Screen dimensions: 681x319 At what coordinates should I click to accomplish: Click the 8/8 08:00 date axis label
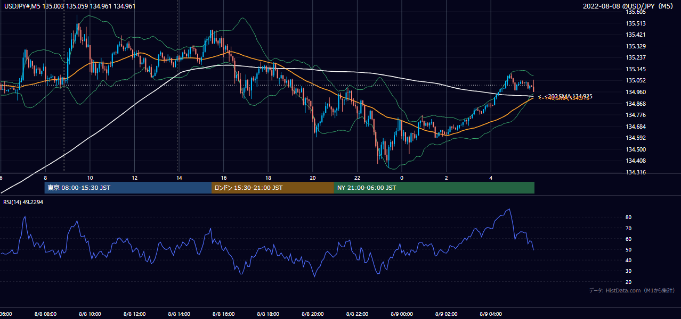click(x=45, y=314)
